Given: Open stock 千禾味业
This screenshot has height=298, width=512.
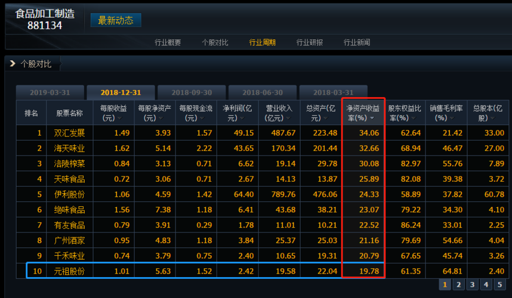Looking at the screenshot, I should point(69,256).
